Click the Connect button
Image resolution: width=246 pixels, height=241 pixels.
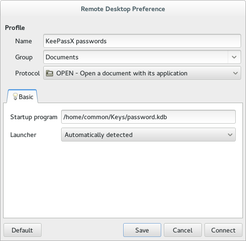(x=223, y=230)
